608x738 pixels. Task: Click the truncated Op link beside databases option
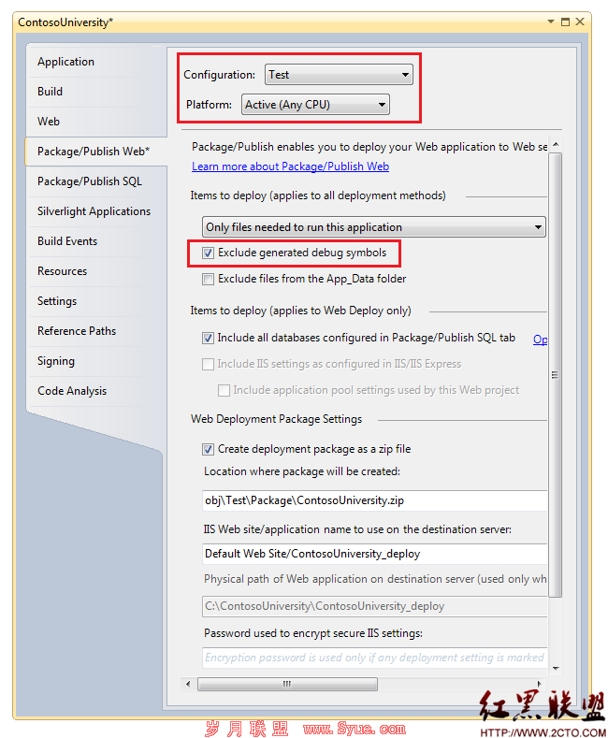(540, 340)
